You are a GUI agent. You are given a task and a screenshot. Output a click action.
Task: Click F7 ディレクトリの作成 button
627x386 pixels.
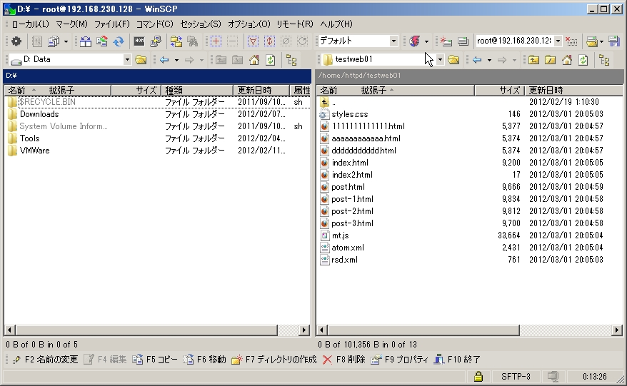[274, 360]
